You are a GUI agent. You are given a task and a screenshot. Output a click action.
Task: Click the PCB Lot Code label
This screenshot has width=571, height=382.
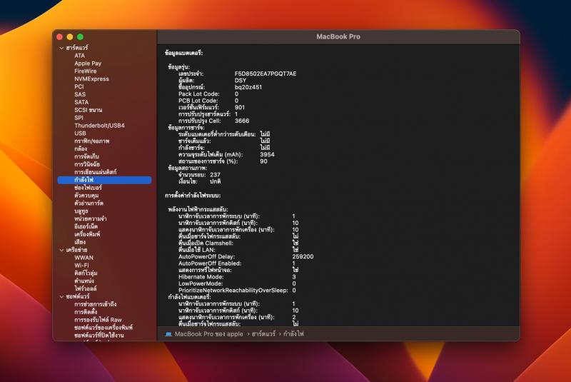point(198,101)
